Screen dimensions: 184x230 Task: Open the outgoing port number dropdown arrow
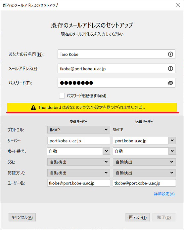coord(172,151)
